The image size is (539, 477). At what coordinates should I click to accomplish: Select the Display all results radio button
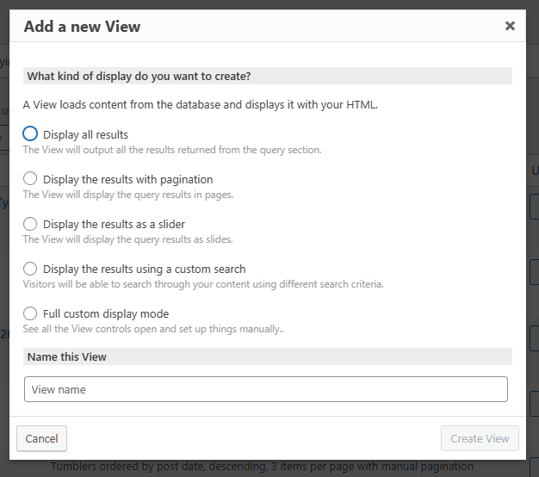tap(31, 134)
